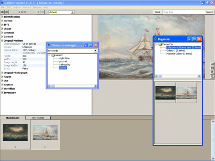The height and width of the screenshot is (161, 215).
Task: Click left arrow of Organiser horizontal scrollbar
Action: pos(157,76)
